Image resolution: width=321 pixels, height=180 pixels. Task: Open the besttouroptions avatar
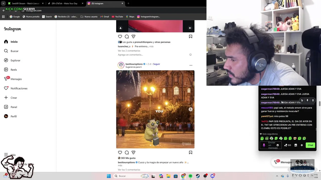coord(121,65)
